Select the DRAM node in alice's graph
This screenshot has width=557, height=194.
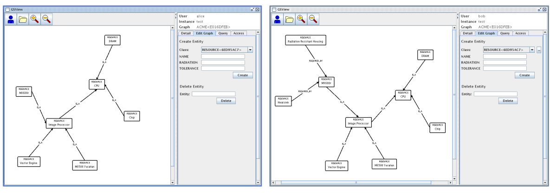112,40
